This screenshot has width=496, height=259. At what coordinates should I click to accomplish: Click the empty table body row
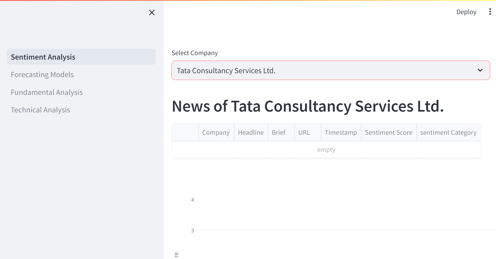coord(326,150)
